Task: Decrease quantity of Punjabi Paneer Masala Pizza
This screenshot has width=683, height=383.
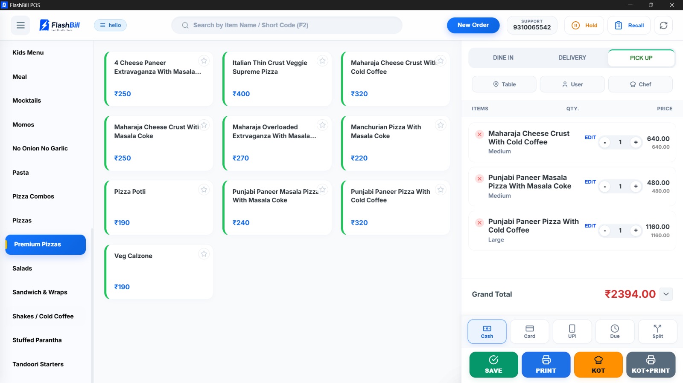Action: (604, 187)
